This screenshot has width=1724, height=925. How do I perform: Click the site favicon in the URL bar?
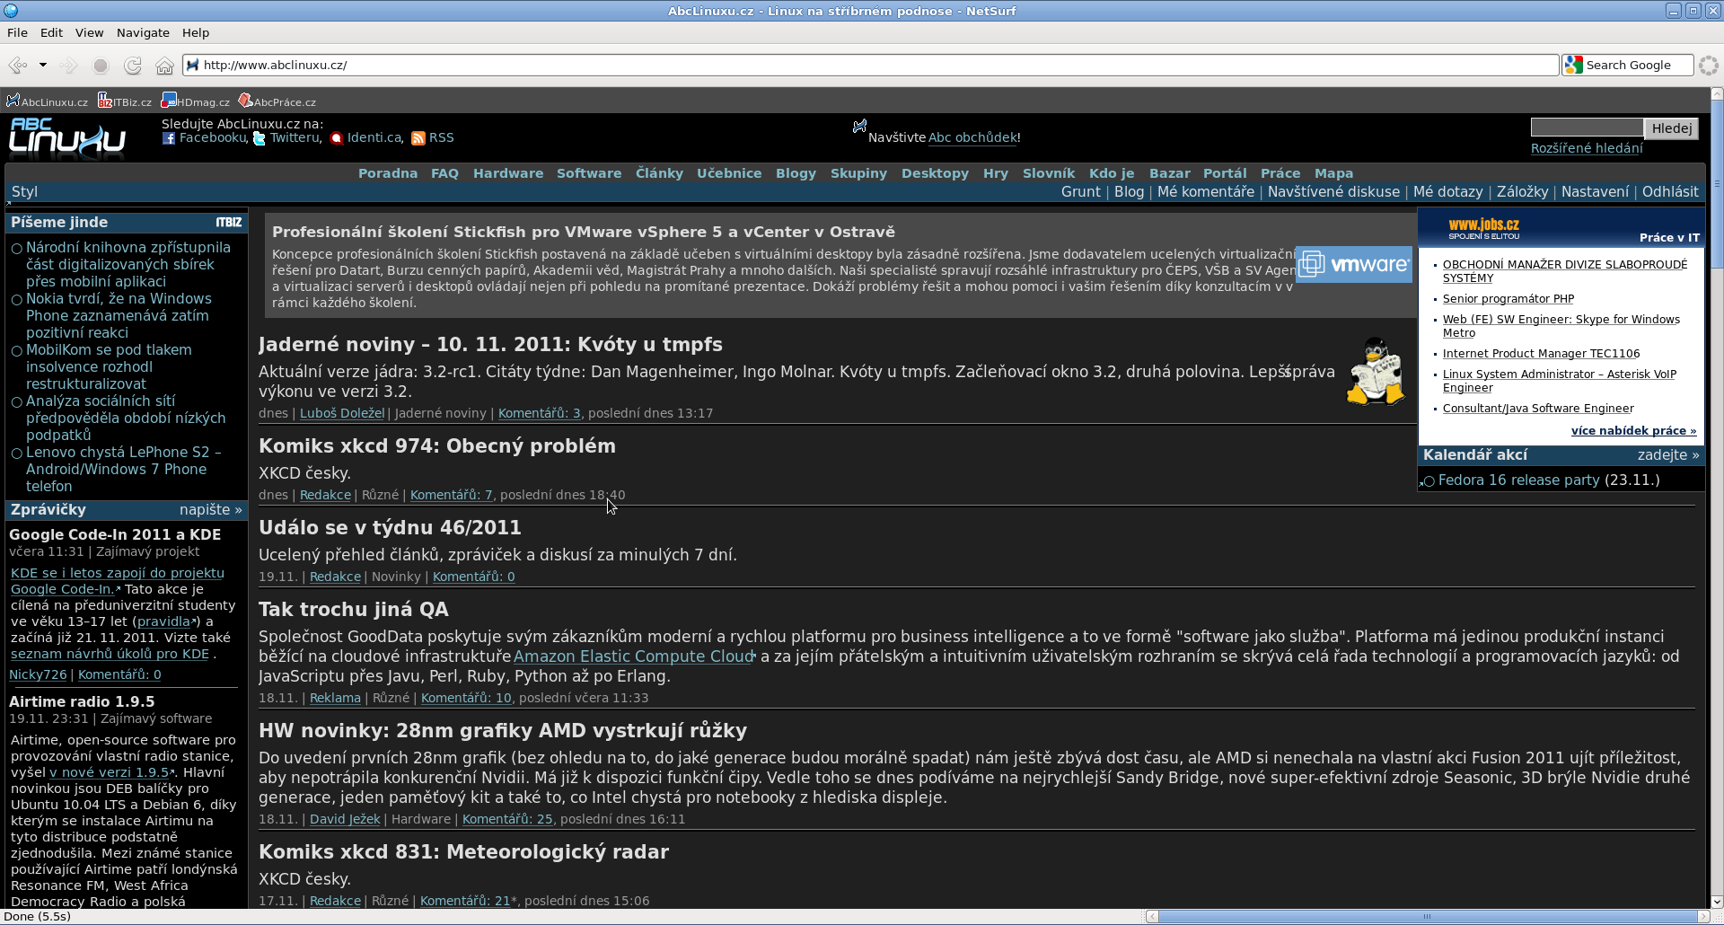point(192,65)
